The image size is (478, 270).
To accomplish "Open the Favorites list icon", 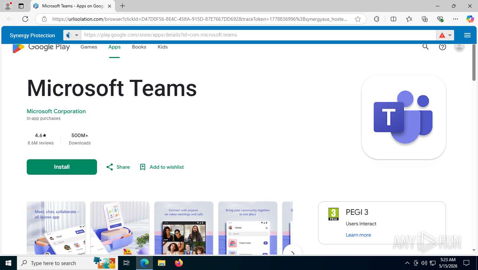I will (x=409, y=19).
